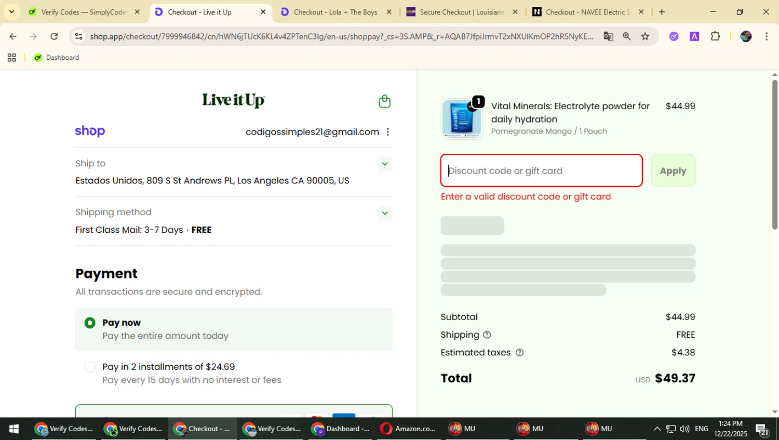Switch keyboard language ENG
779x440 pixels.
pyautogui.click(x=701, y=429)
